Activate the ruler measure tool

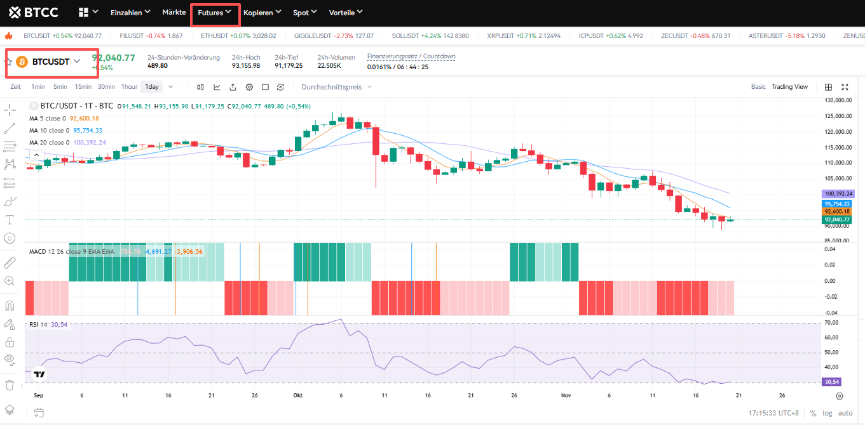(10, 262)
